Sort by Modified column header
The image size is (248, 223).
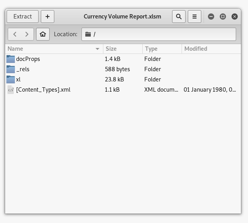tap(211, 49)
